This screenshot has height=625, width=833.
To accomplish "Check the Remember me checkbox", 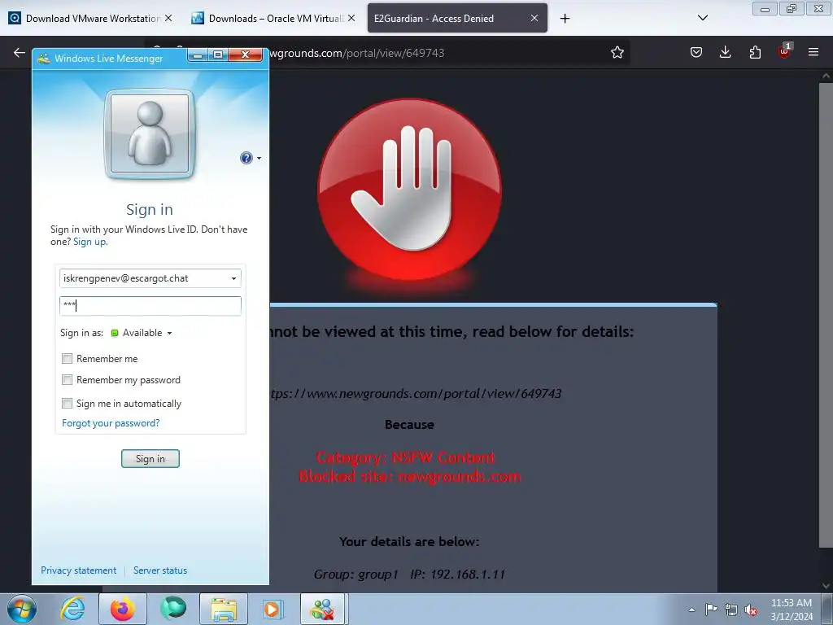I will point(67,359).
